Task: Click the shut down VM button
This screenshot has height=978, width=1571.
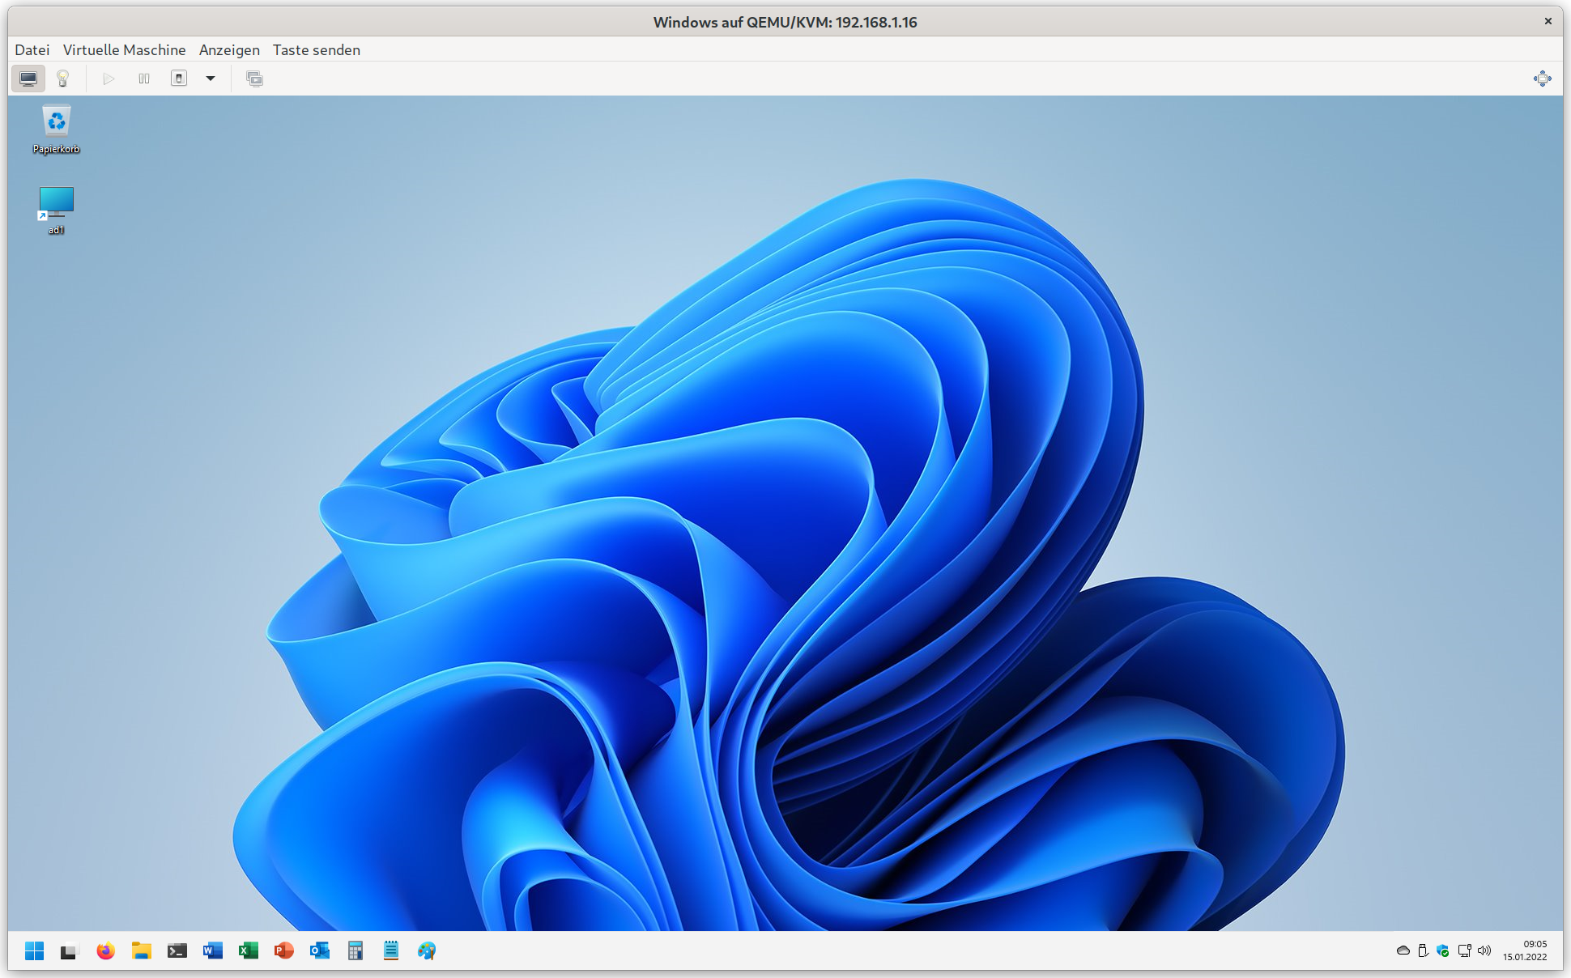Action: (179, 79)
